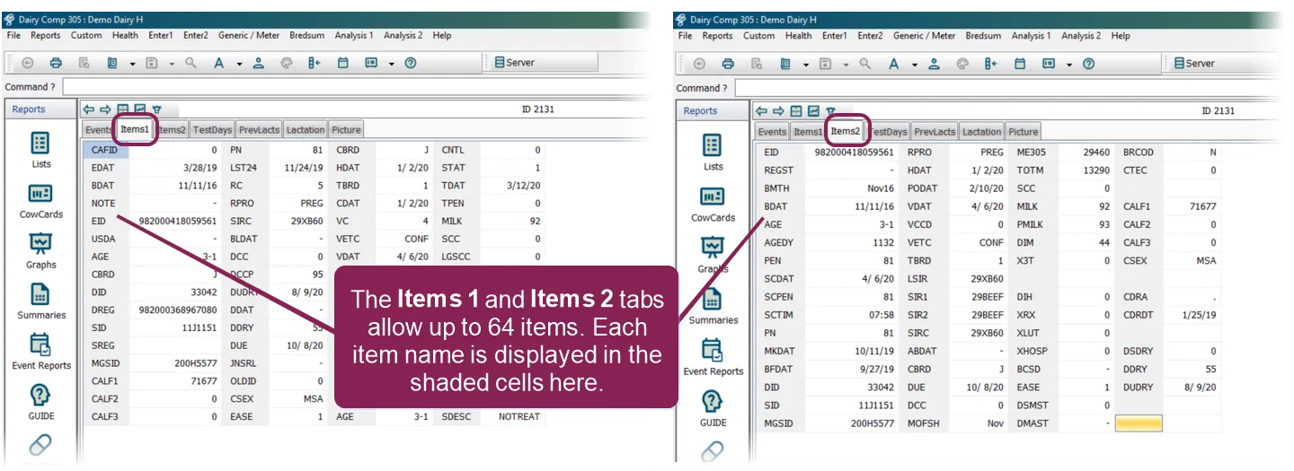
Task: Open notebook icon dropdown arrow in left window
Action: coord(132,64)
